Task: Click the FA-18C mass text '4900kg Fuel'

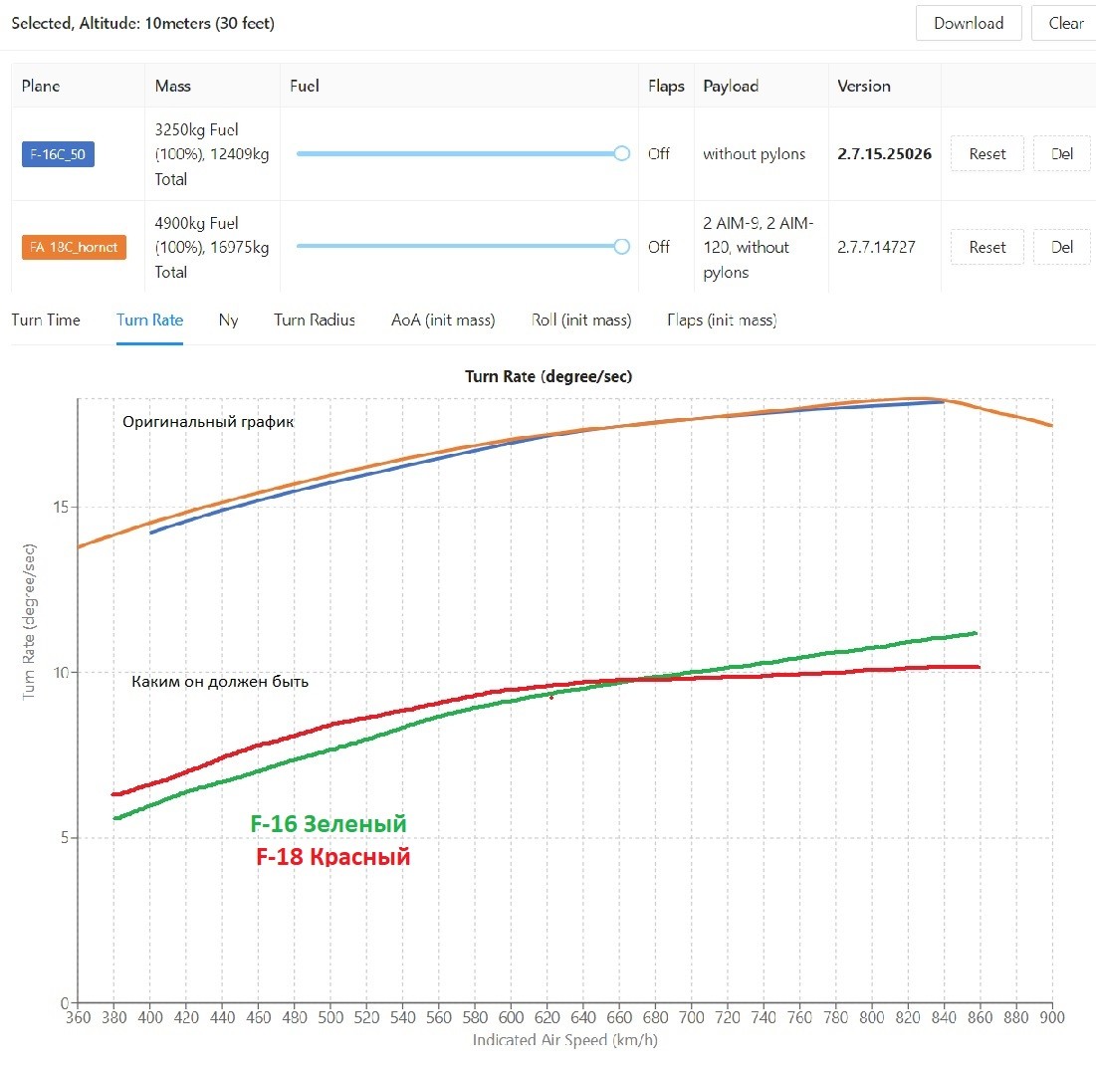Action: (196, 223)
